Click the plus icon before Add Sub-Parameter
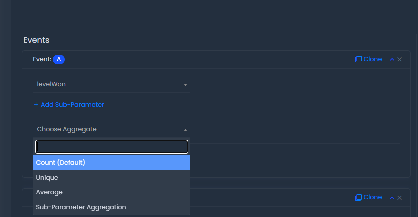Viewport: 418px width, 217px height. [36, 104]
